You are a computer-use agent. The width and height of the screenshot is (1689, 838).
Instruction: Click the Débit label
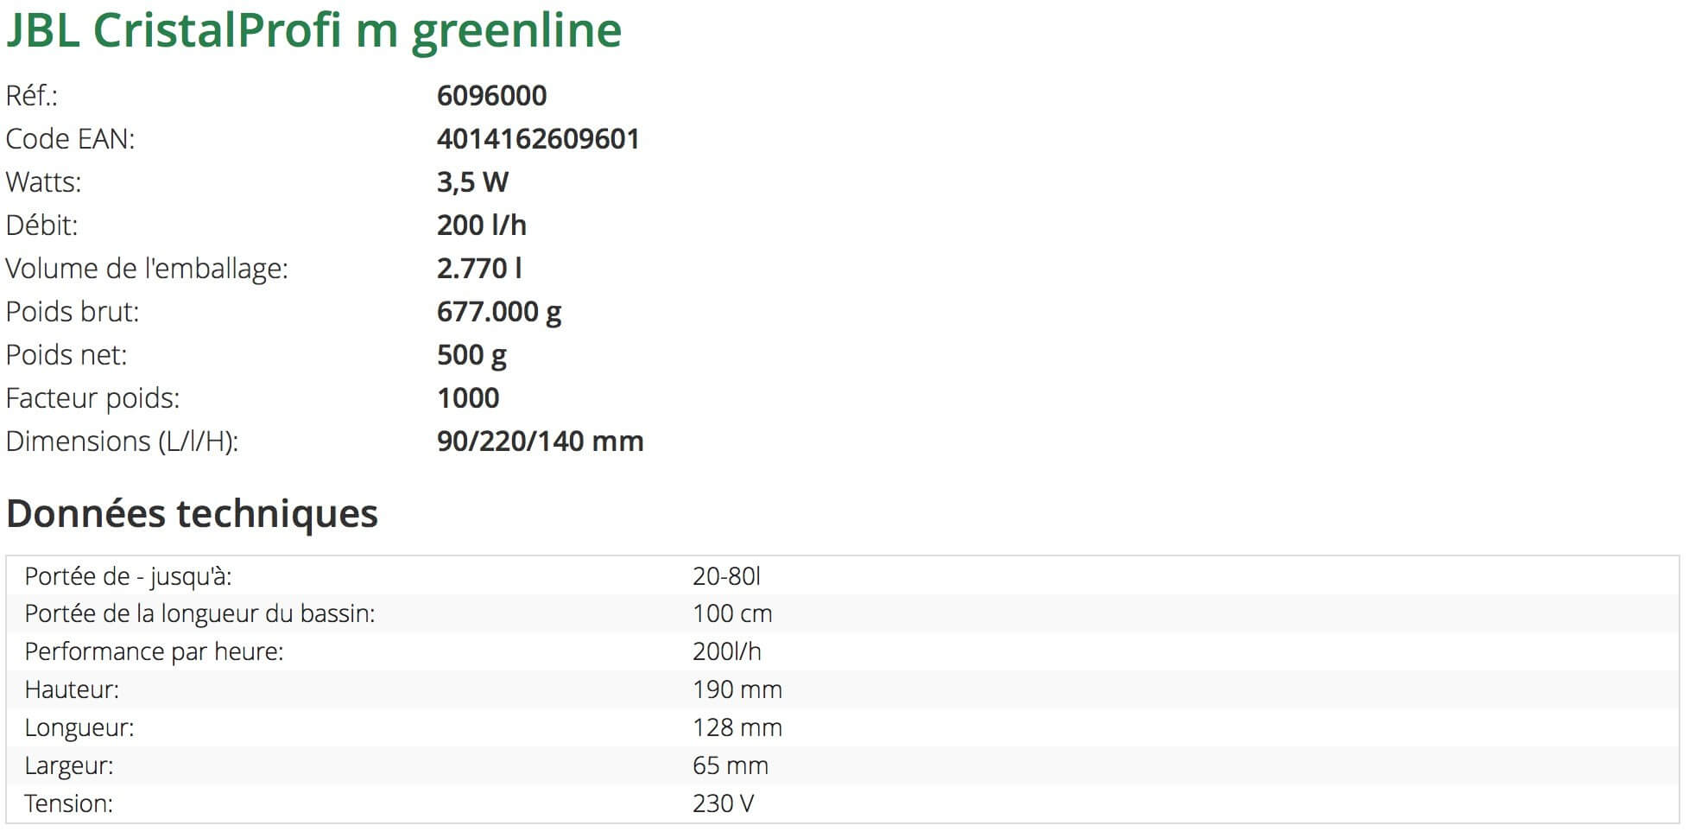tap(42, 225)
